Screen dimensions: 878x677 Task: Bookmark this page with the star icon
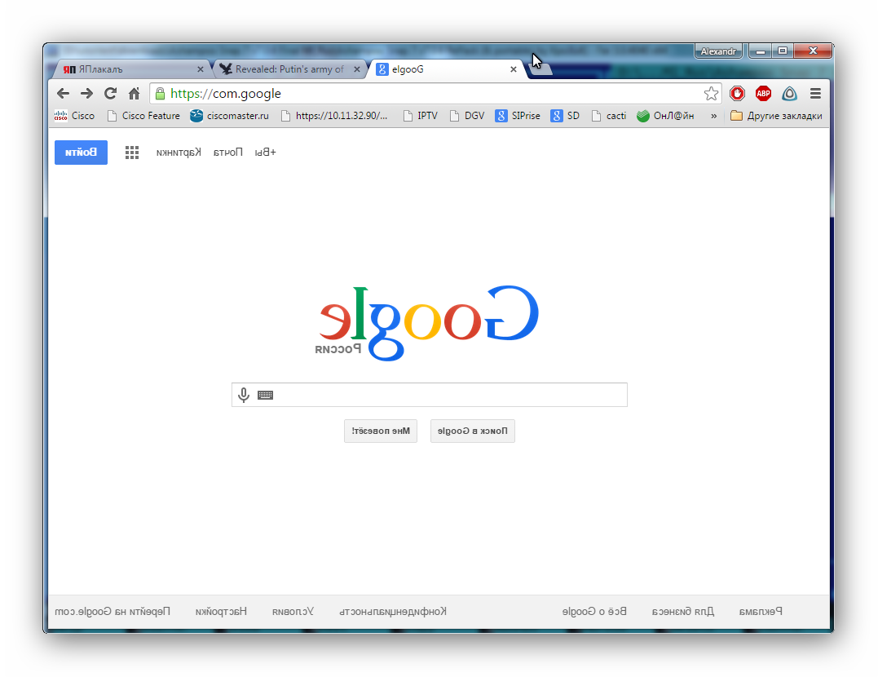(711, 94)
